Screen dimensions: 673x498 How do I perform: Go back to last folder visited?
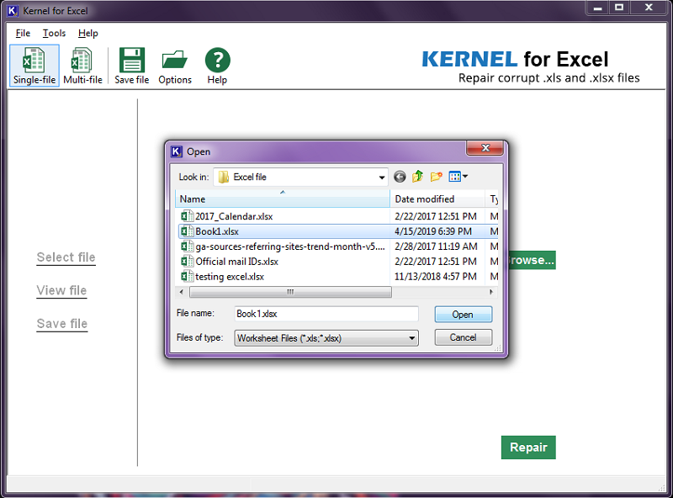[400, 177]
